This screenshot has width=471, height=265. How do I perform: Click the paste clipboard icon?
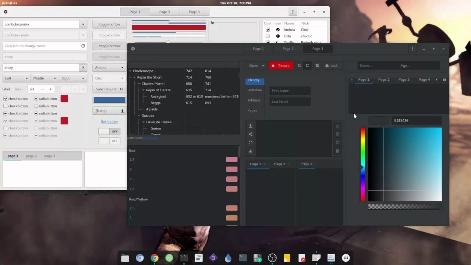click(x=337, y=142)
